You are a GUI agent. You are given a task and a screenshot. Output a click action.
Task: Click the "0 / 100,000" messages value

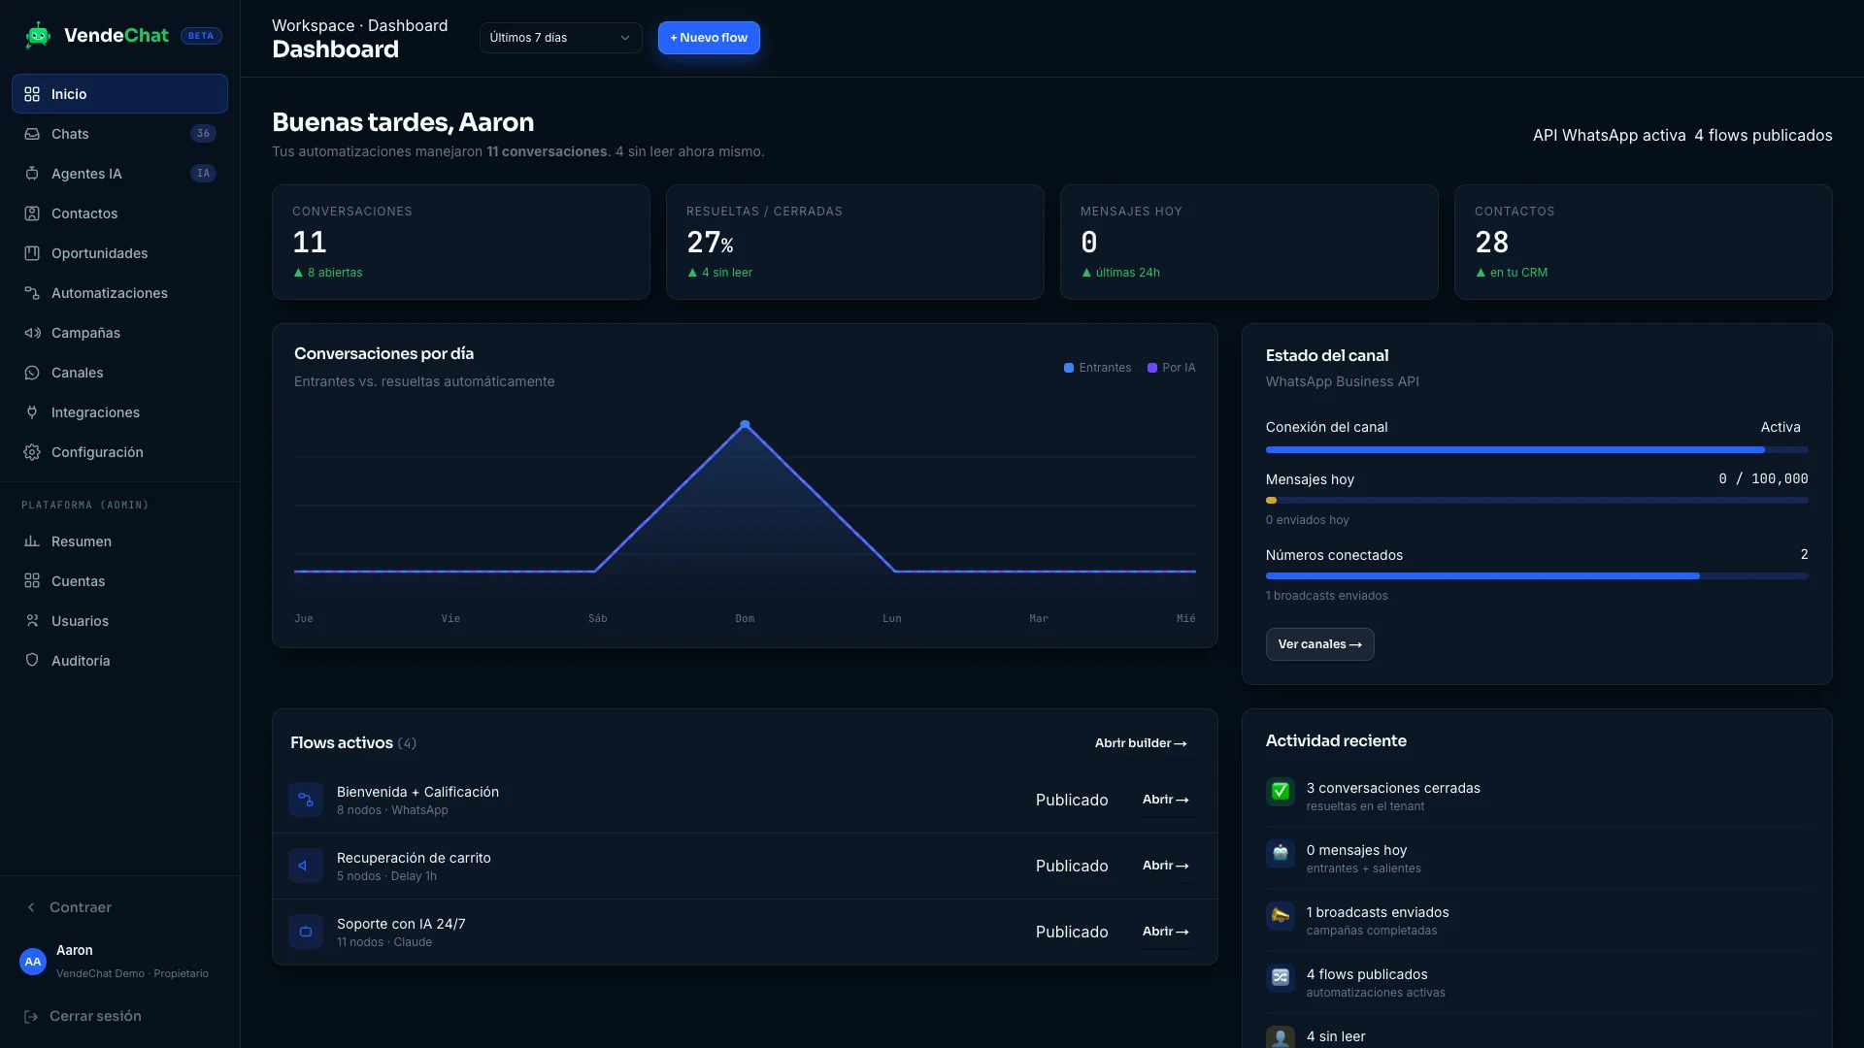pos(1763,478)
